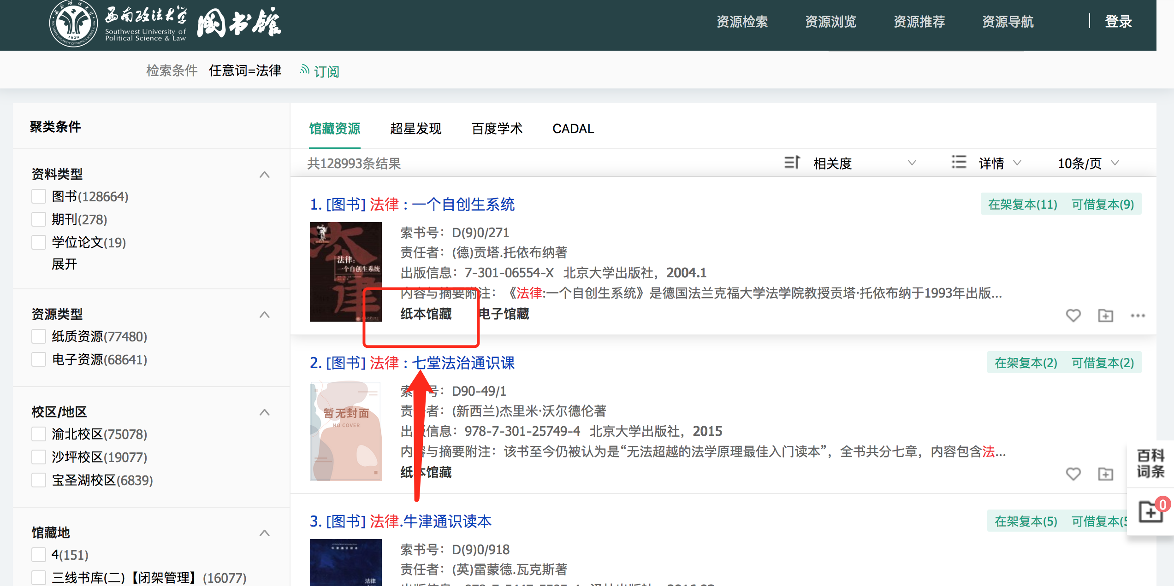
Task: Tick the 电子资源(68641) checkbox
Action: (39, 359)
